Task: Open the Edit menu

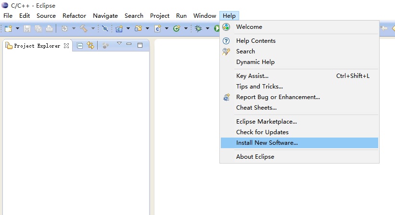Action: point(25,15)
